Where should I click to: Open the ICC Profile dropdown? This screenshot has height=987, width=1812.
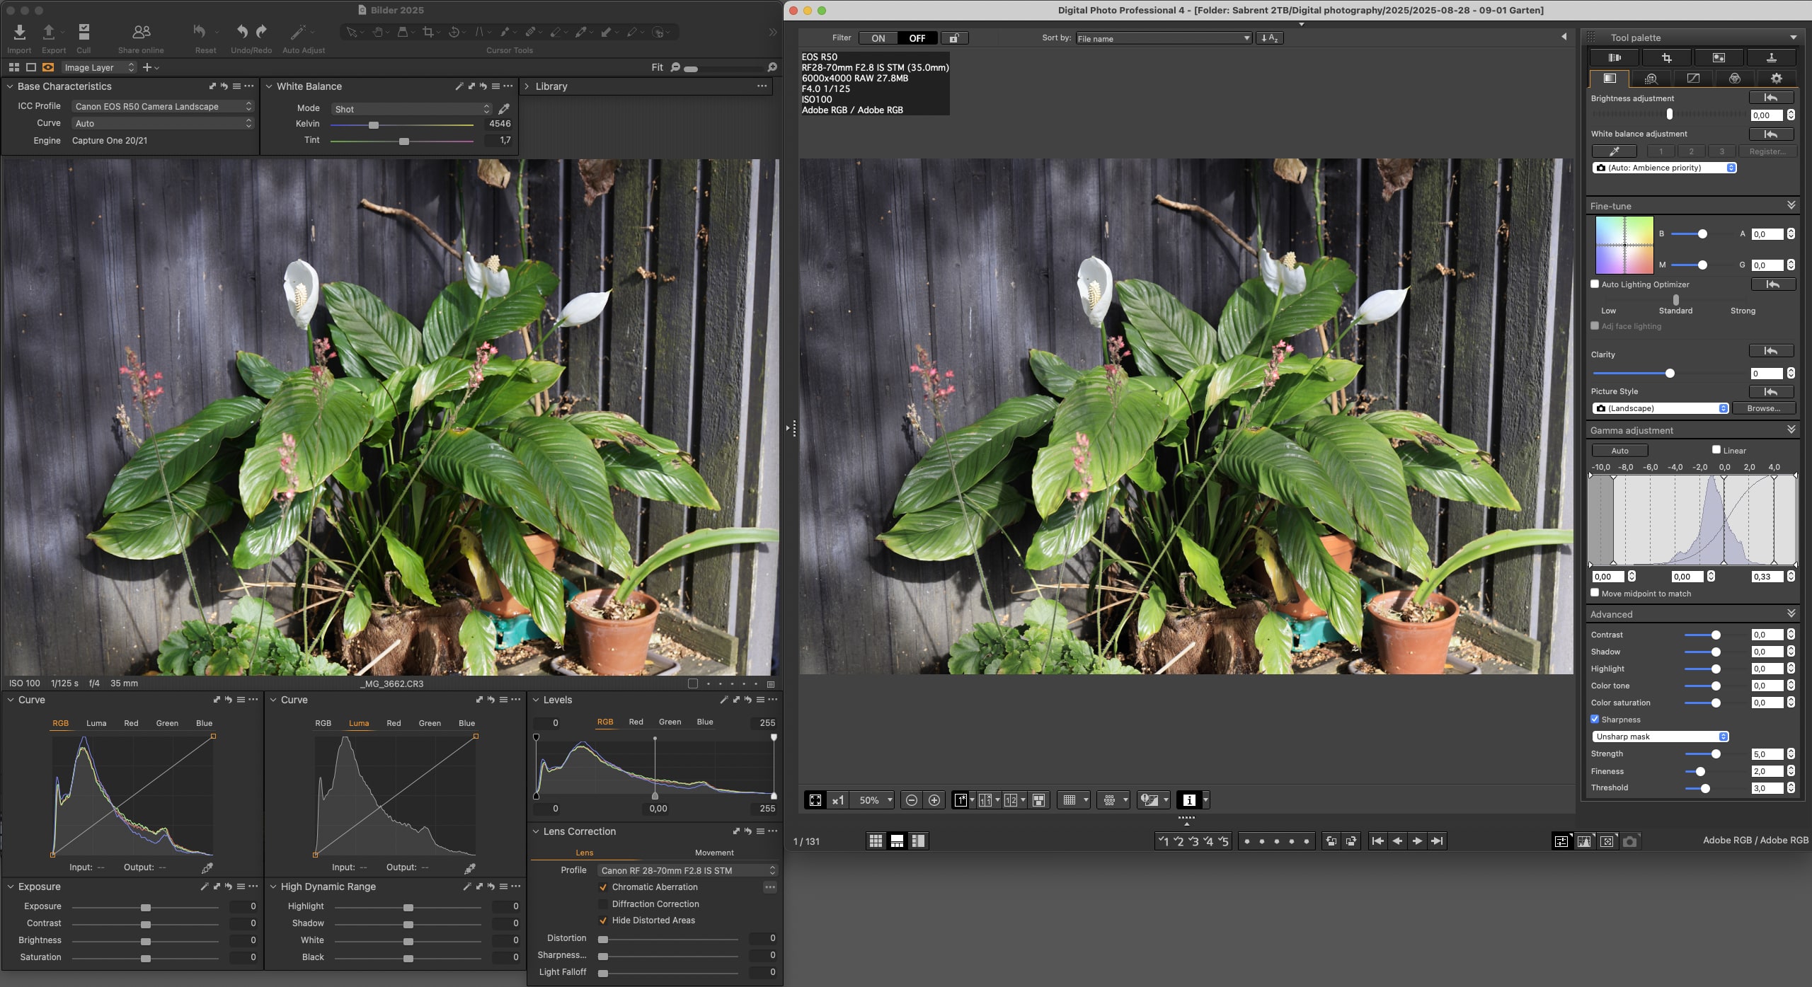163,106
